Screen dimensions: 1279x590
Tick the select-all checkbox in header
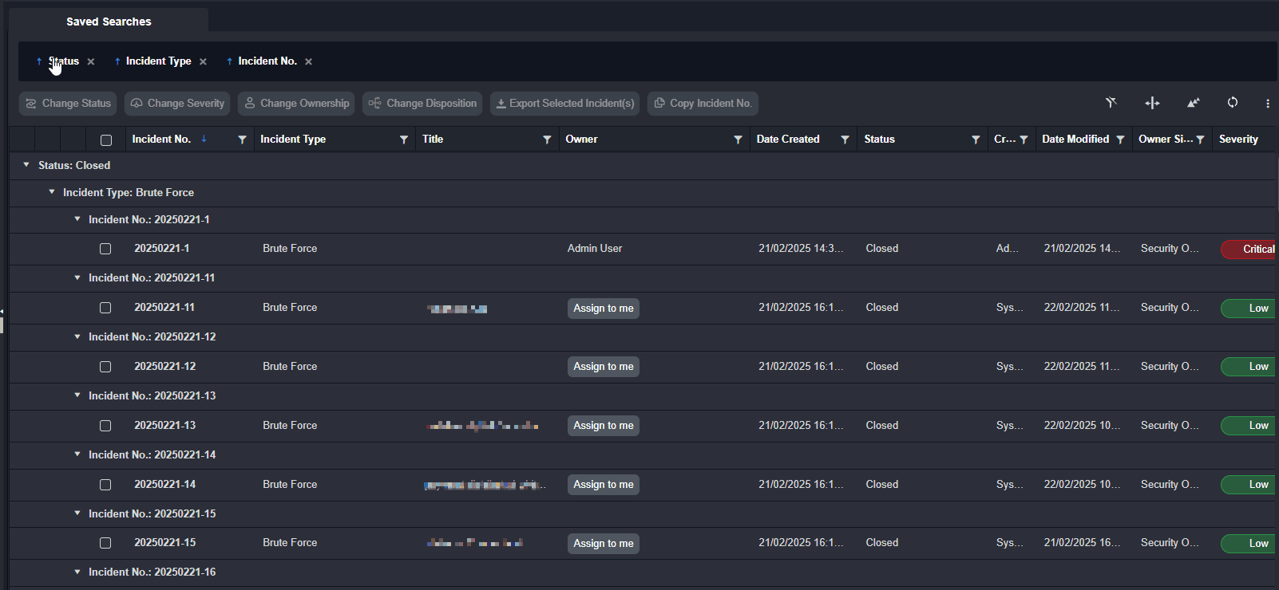pyautogui.click(x=106, y=140)
